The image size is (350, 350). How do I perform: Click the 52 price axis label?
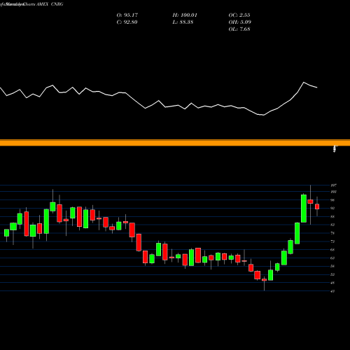pos(332,274)
